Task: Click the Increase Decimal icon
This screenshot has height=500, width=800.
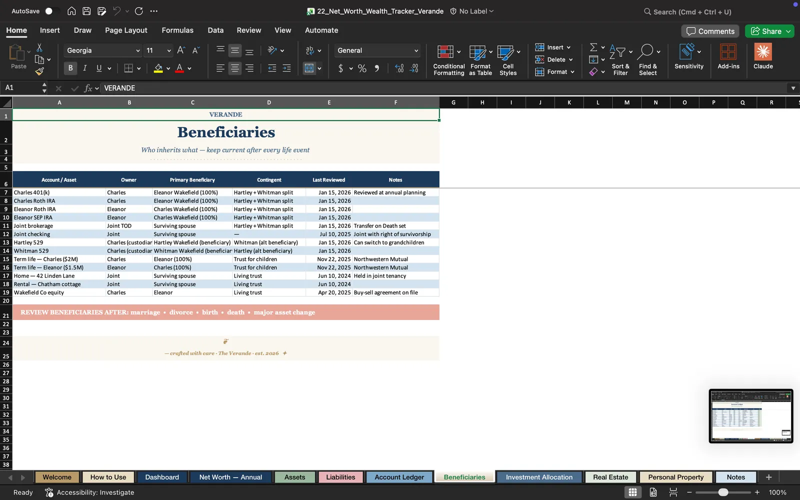Action: click(399, 68)
